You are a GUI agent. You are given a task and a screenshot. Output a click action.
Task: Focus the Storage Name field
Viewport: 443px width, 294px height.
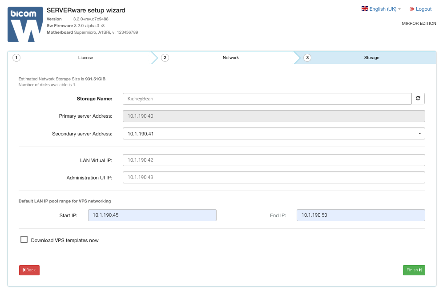point(267,99)
